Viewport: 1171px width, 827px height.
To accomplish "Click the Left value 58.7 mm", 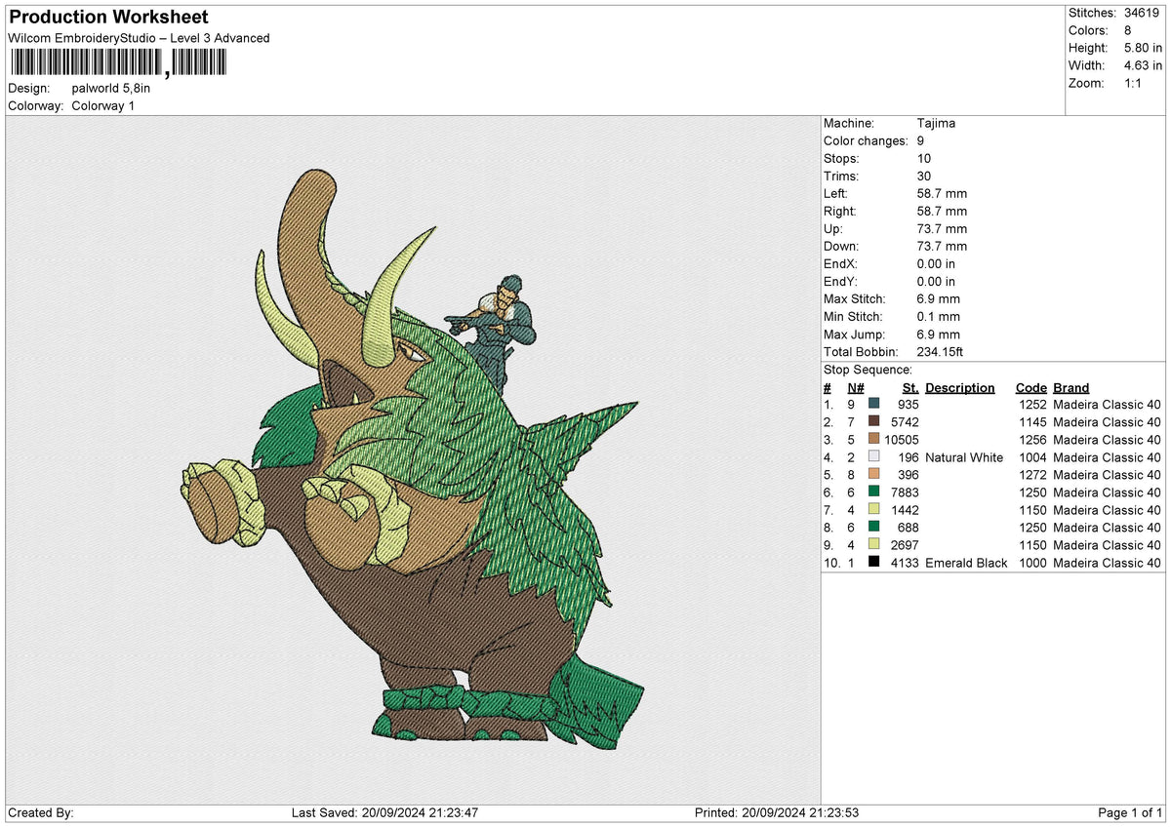I will (943, 194).
